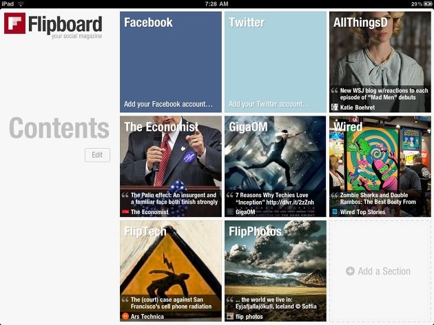Tap Katie Boehret's avatar icon
434x325 pixels.
335,107
